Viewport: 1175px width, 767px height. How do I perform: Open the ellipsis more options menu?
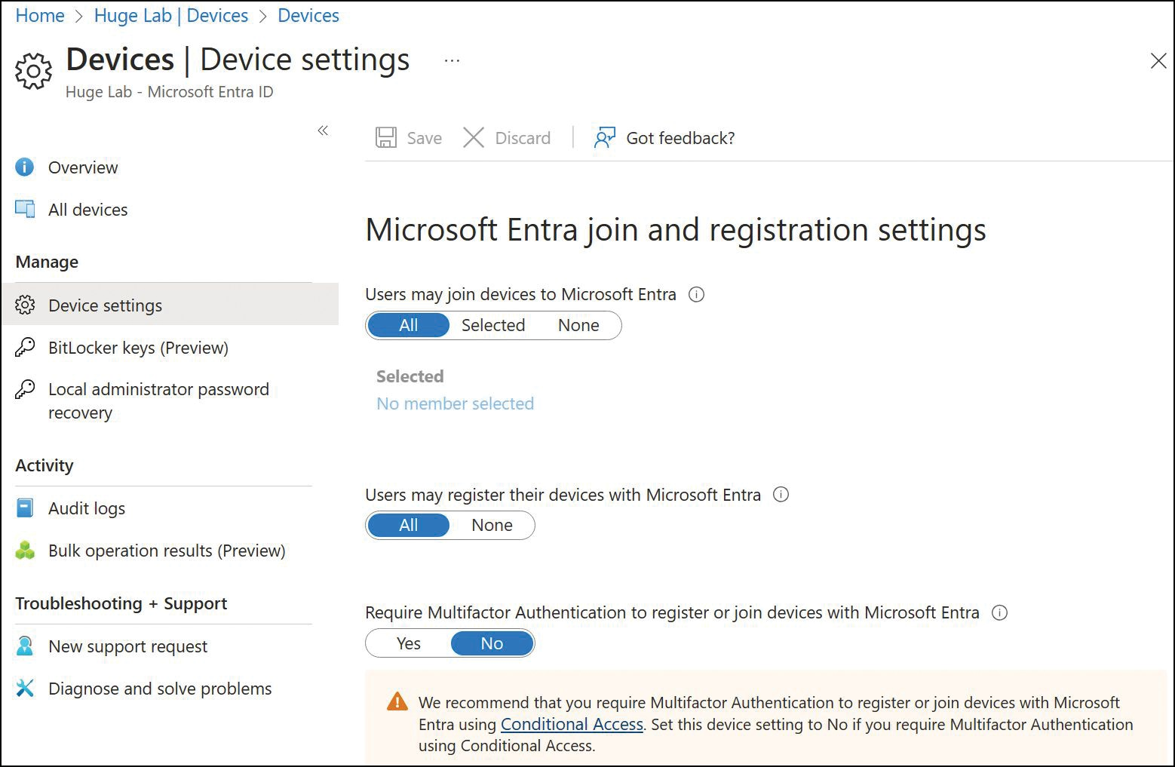click(452, 61)
